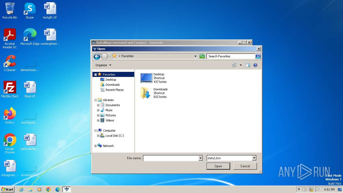Select FileZilla Client desktop shortcut
The height and width of the screenshot is (193, 343).
[x=10, y=90]
